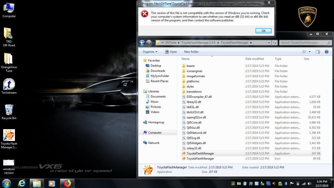The height and width of the screenshot is (188, 334).
Task: Click the Bluetooth tray icon
Action: [x=286, y=184]
